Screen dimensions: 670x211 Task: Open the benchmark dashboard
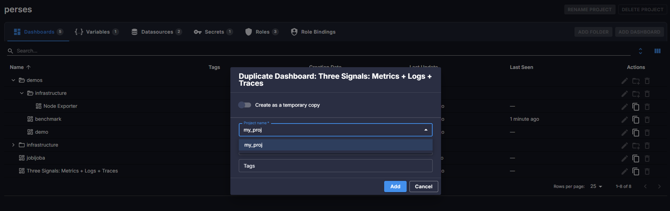pyautogui.click(x=48, y=119)
